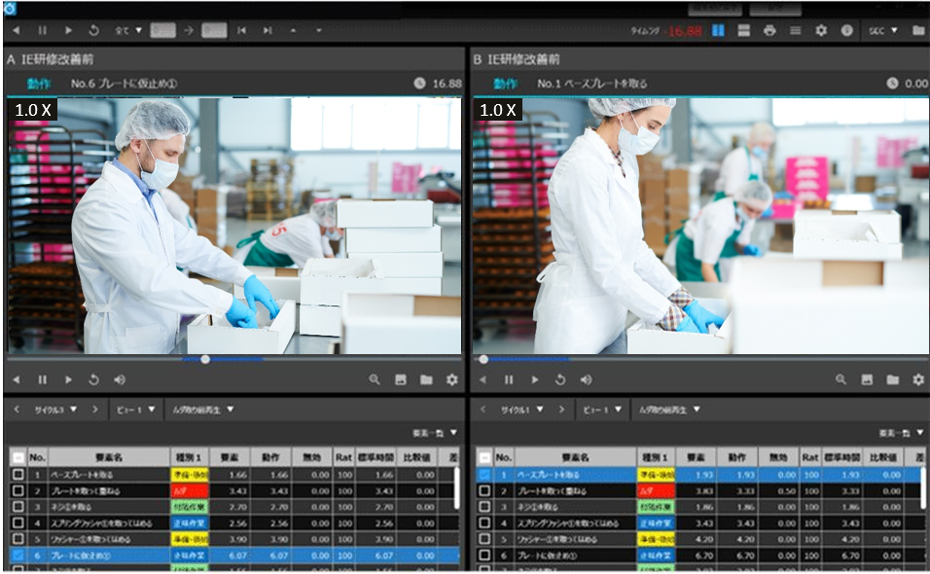Click the replay loop icon under video B
The image size is (930, 574).
click(x=559, y=378)
